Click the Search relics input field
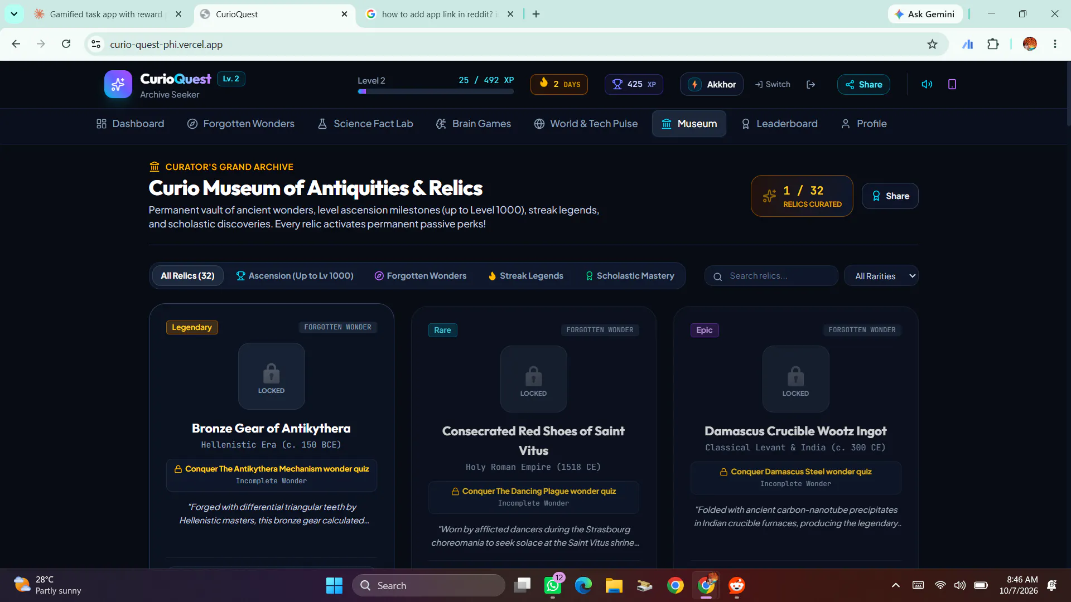The image size is (1071, 602). click(771, 276)
